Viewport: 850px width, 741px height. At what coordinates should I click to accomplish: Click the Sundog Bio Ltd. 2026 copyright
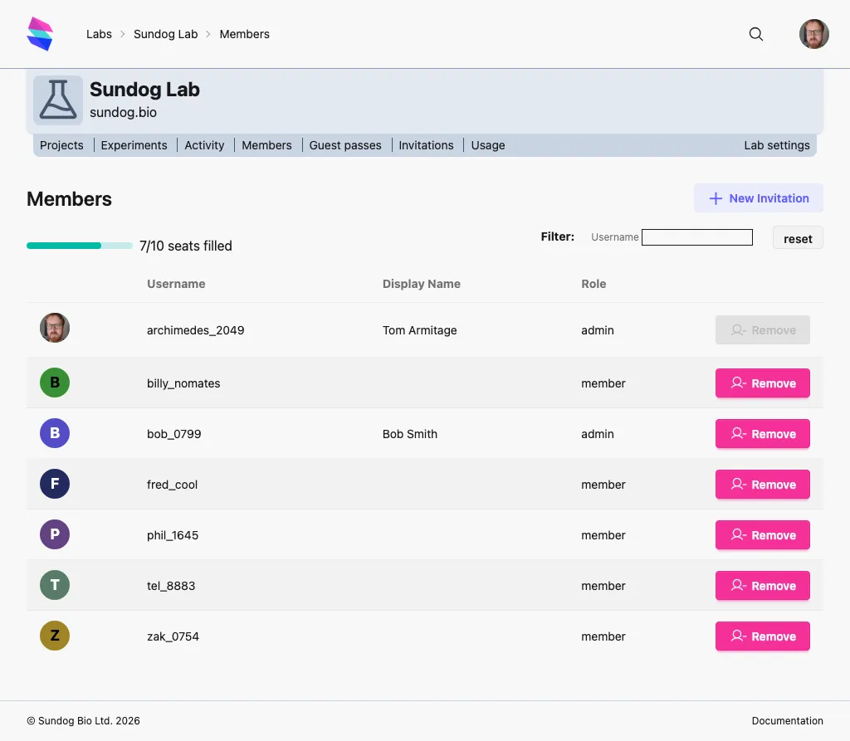coord(84,721)
